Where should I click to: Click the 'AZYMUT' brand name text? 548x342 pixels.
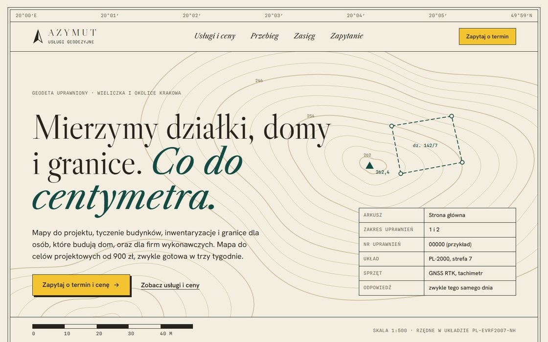click(72, 33)
